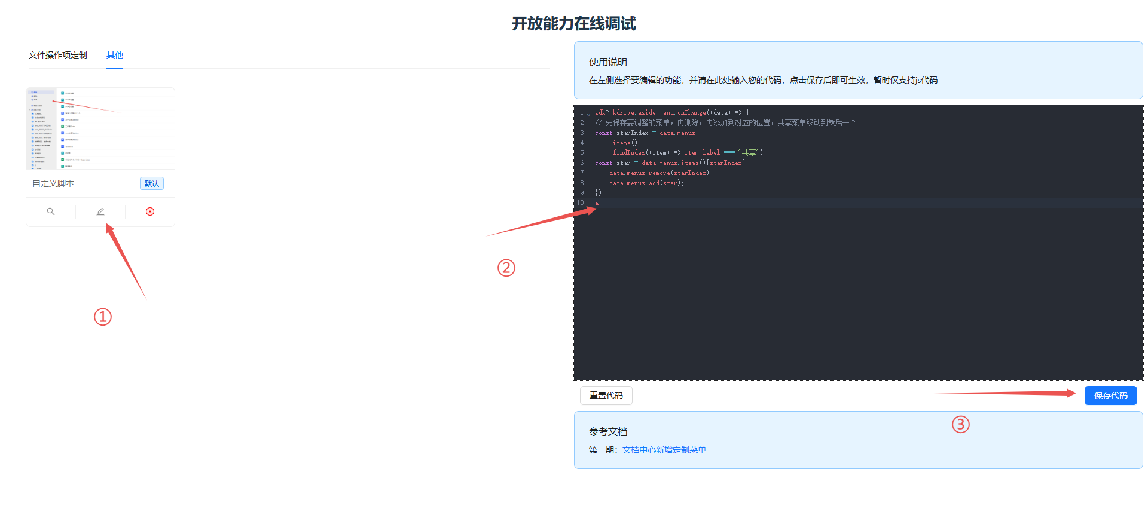The height and width of the screenshot is (512, 1148).
Task: Click the blue 保存代码 button
Action: (1110, 396)
